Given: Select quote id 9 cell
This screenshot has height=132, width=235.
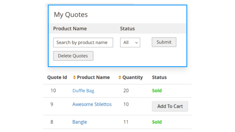Looking at the screenshot, I should click(x=52, y=104).
